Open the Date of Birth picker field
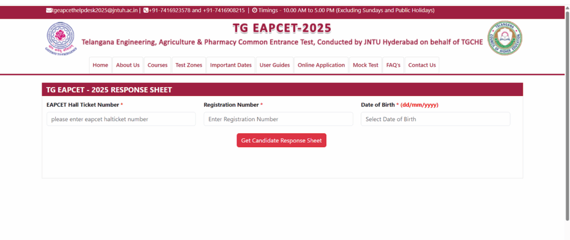This screenshot has height=240, width=570. click(x=435, y=119)
